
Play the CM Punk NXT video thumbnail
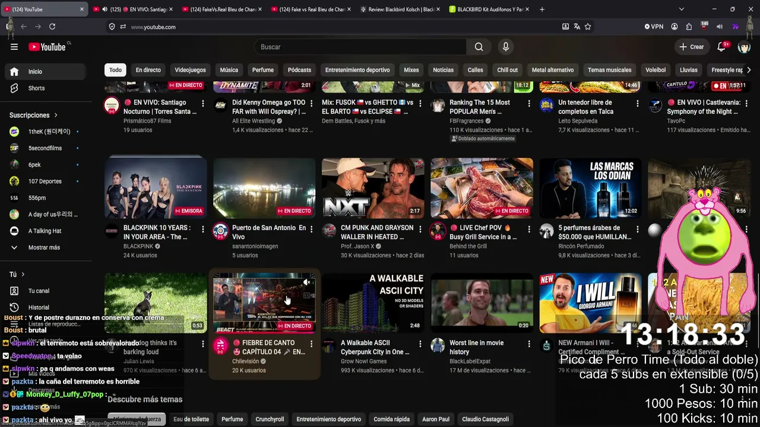coord(373,188)
